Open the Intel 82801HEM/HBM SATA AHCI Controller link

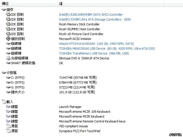click(x=91, y=15)
